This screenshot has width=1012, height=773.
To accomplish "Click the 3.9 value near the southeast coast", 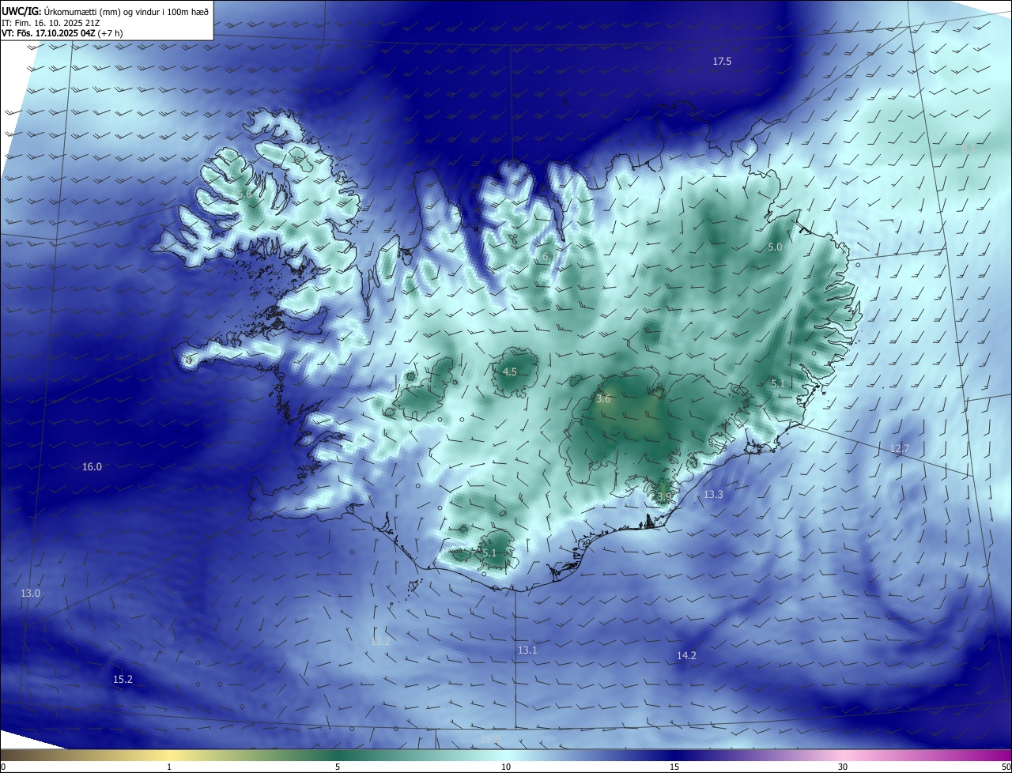I will pyautogui.click(x=664, y=496).
